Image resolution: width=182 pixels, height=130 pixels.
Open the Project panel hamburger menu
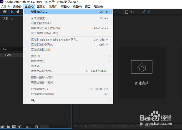12,19
